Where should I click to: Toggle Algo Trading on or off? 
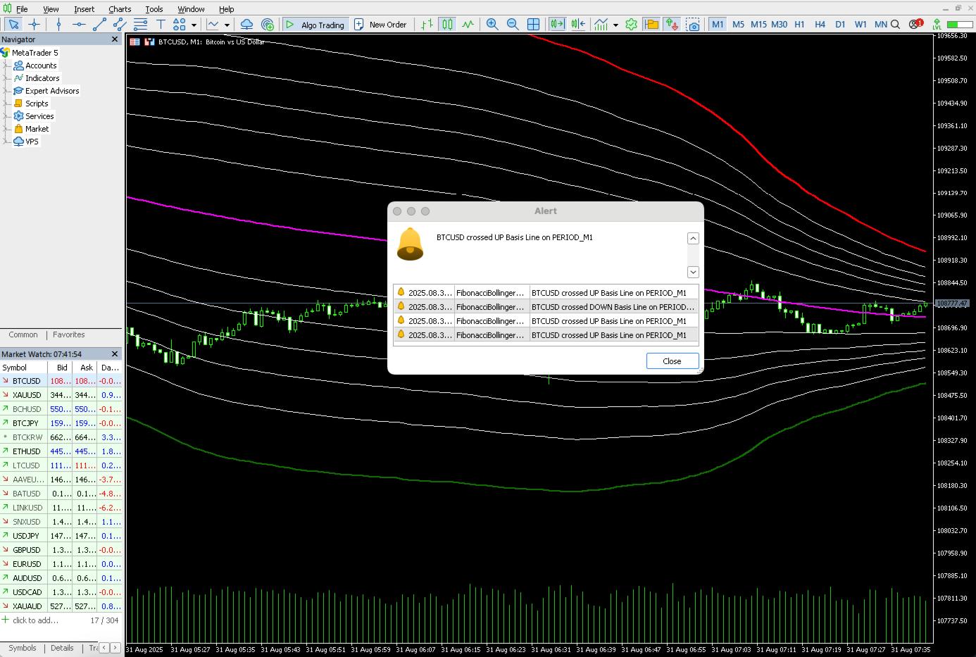(315, 25)
